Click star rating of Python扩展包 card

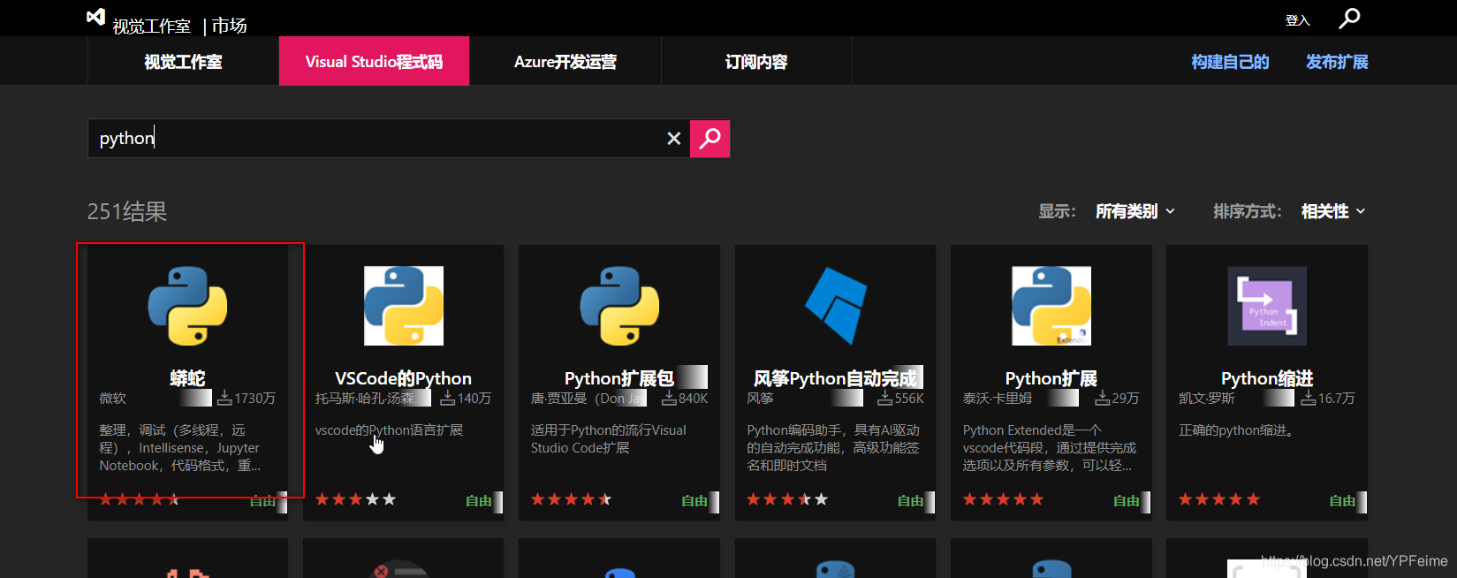pos(571,499)
